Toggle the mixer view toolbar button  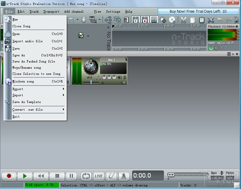pos(154,19)
